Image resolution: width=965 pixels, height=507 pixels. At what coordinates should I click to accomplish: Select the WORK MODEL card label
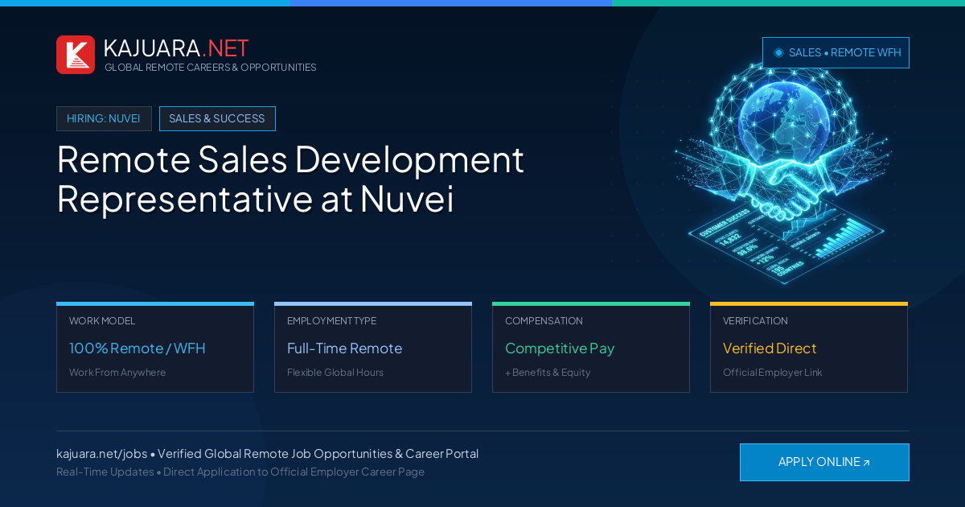click(102, 321)
